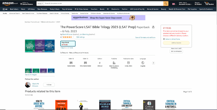
Task: Click the Amazon Business Super Saver Days banner
Action: [108, 18]
